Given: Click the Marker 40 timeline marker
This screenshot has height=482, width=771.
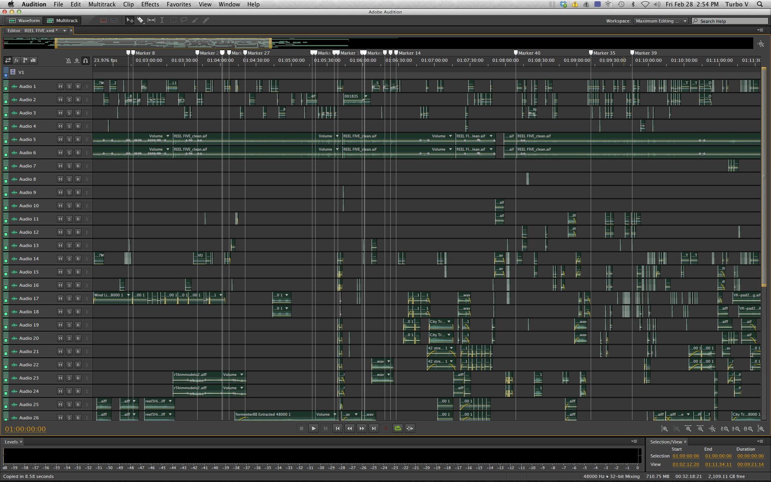Looking at the screenshot, I should 515,53.
